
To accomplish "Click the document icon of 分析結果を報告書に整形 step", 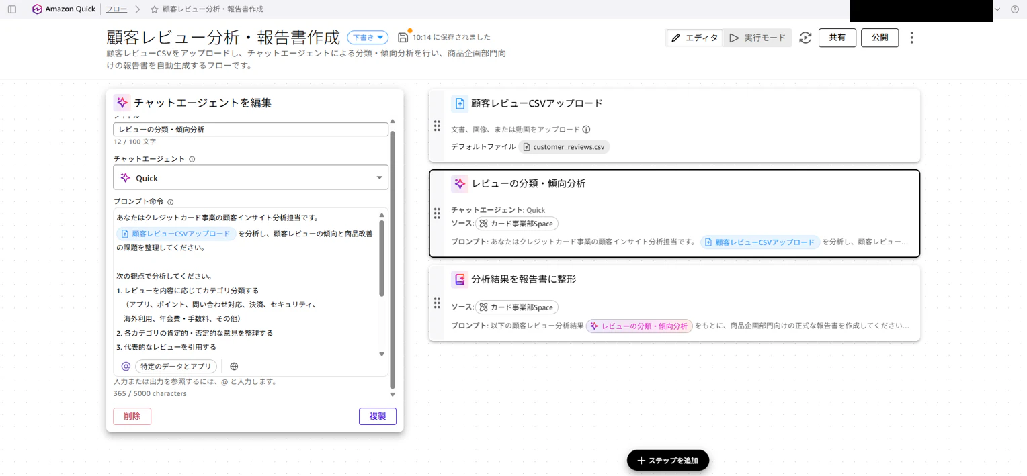I will coord(460,279).
